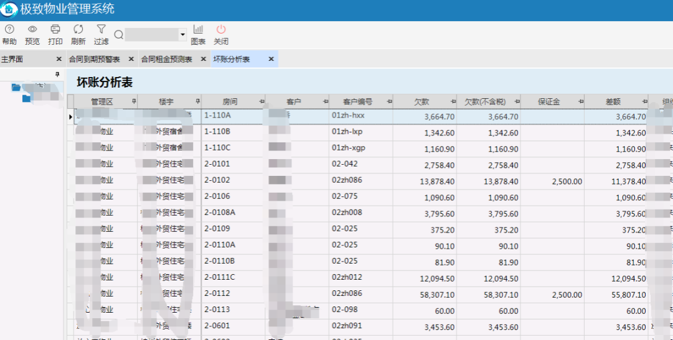This screenshot has height=340, width=673.
Task: Close the 坏账分析表 tab
Action: click(271, 59)
